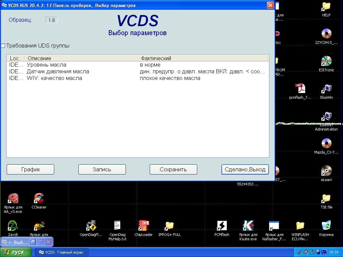Image resolution: width=343 pixels, height=257 pixels.
Task: Open the pcmflash_7 PDF file icon
Action: [x=300, y=91]
